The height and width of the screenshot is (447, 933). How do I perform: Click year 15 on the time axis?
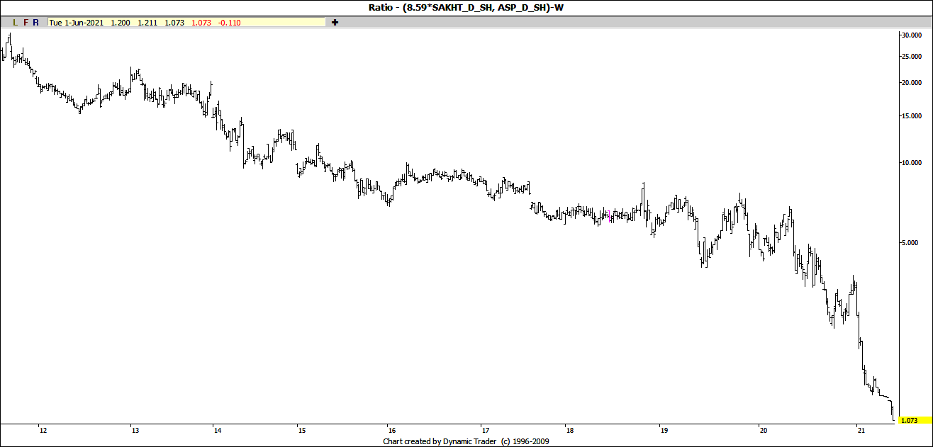(x=301, y=430)
